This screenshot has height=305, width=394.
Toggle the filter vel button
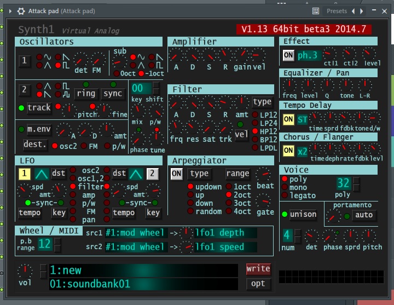coord(241,135)
